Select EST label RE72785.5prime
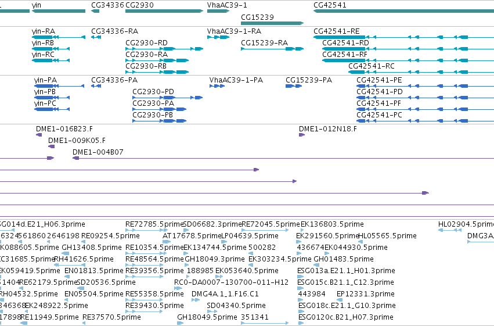This screenshot has height=326, width=494. tap(154, 224)
